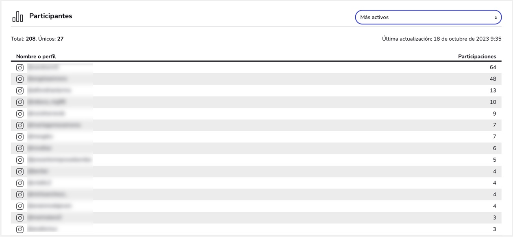Select the blurred profile name with 48 participations

click(47, 79)
